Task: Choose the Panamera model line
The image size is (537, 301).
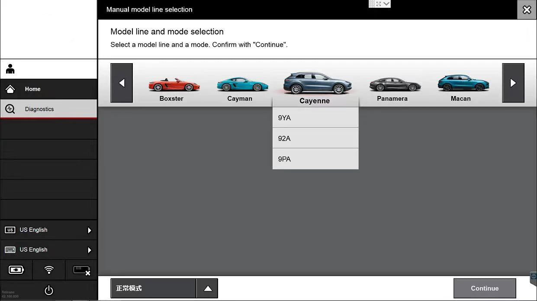Action: pos(392,88)
